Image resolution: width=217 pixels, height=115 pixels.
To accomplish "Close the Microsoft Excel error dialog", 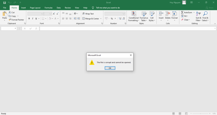I will (x=131, y=55).
